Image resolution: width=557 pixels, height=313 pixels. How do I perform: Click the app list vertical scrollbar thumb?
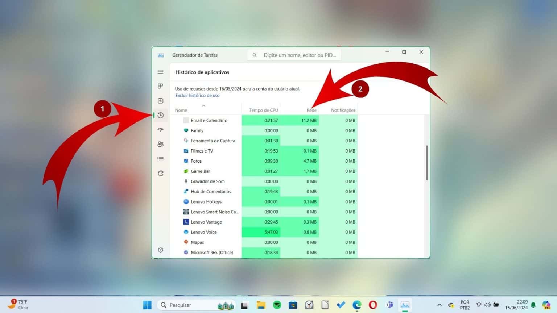tap(427, 163)
